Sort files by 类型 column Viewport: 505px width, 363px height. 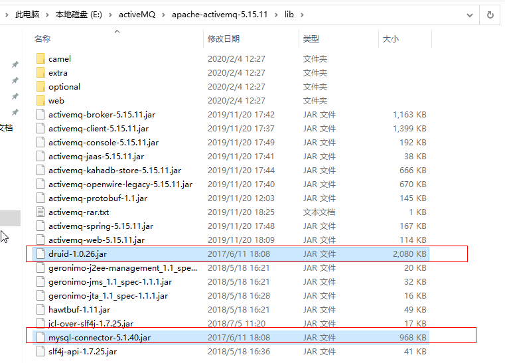click(x=311, y=39)
